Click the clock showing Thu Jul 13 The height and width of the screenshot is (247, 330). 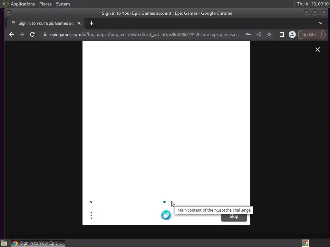(x=313, y=4)
